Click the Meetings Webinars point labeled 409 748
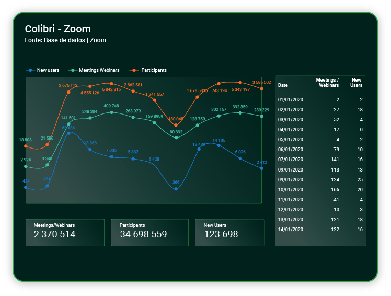 (x=111, y=112)
